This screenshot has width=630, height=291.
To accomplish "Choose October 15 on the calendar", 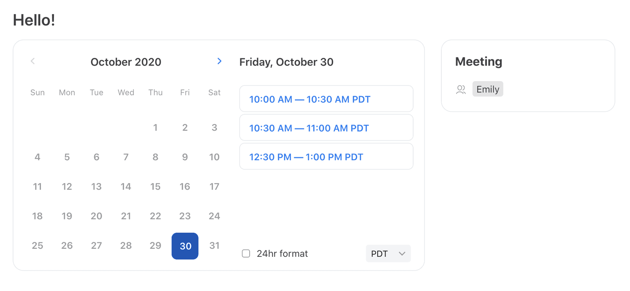I will tap(156, 187).
